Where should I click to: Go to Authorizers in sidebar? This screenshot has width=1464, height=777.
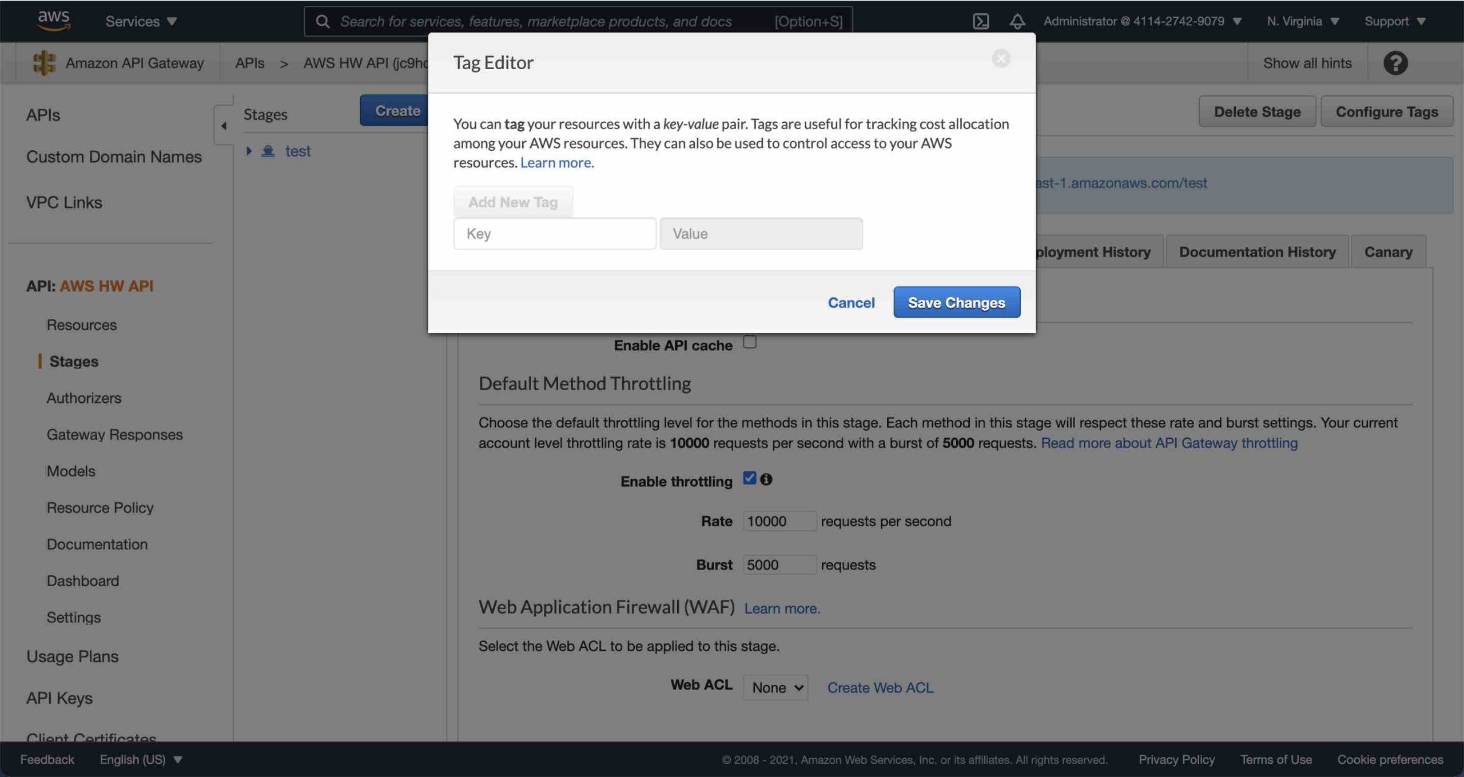pyautogui.click(x=84, y=398)
